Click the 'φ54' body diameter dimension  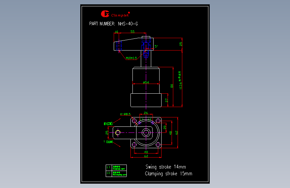146,82
